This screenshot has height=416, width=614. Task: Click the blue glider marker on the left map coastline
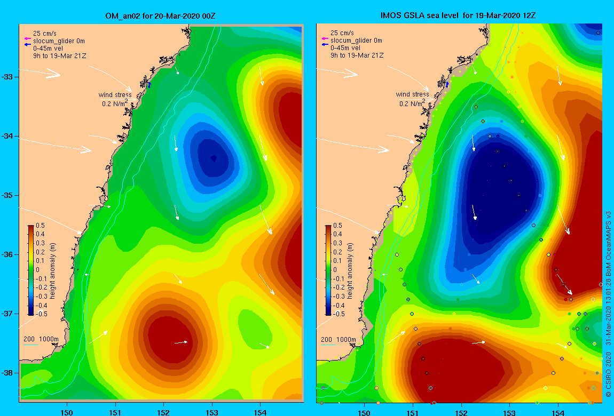pos(149,85)
